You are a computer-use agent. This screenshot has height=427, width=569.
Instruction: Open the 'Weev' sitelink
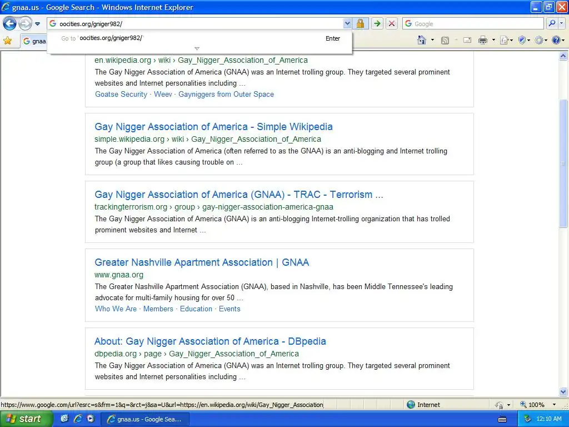[163, 95]
